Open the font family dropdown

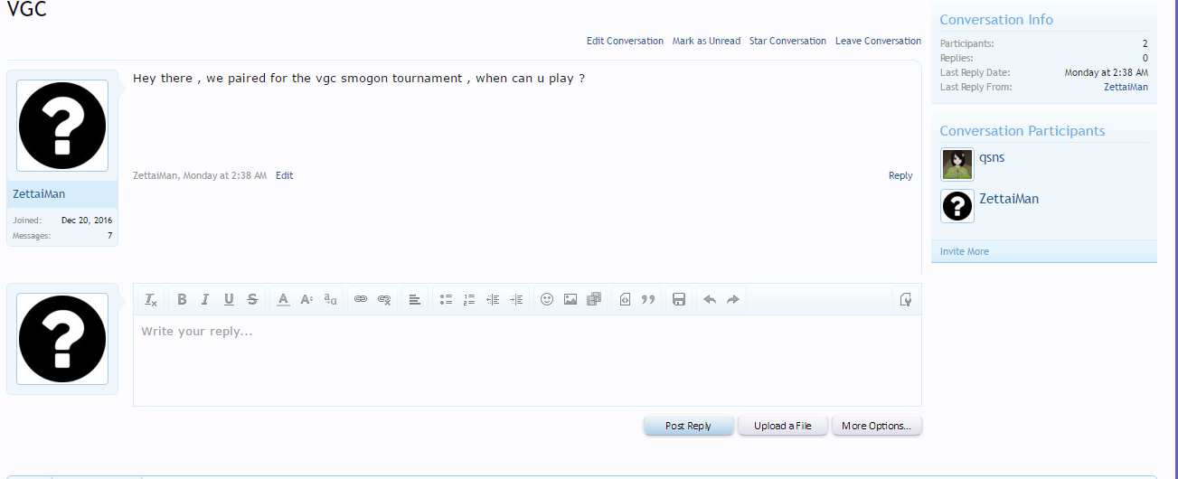coord(330,299)
